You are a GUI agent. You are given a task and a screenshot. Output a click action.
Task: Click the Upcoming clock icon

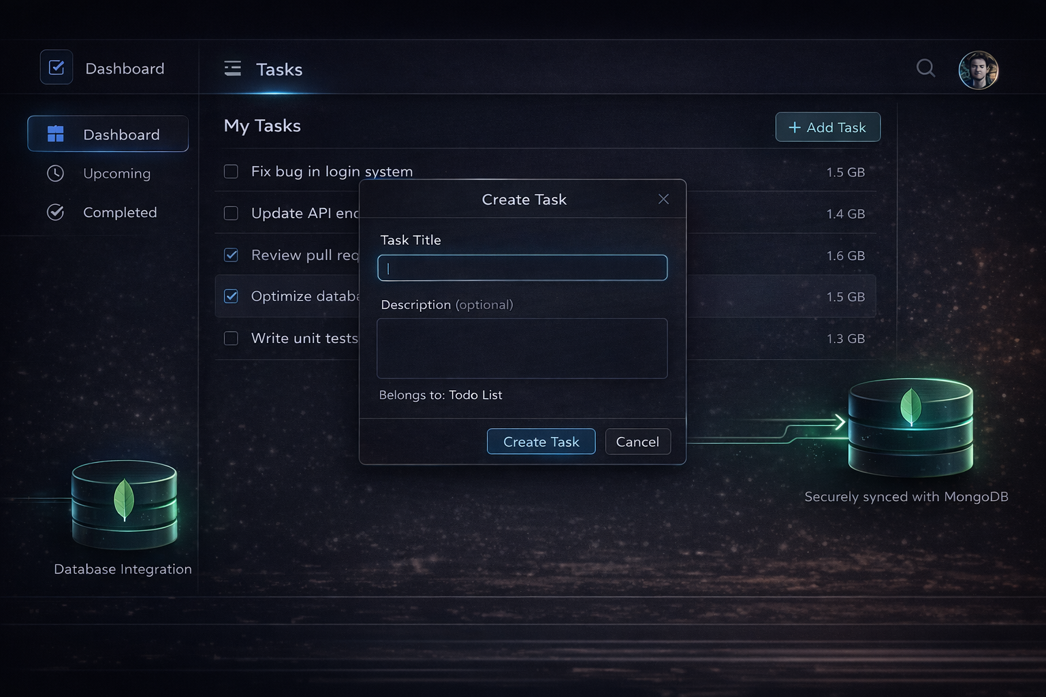coord(55,174)
